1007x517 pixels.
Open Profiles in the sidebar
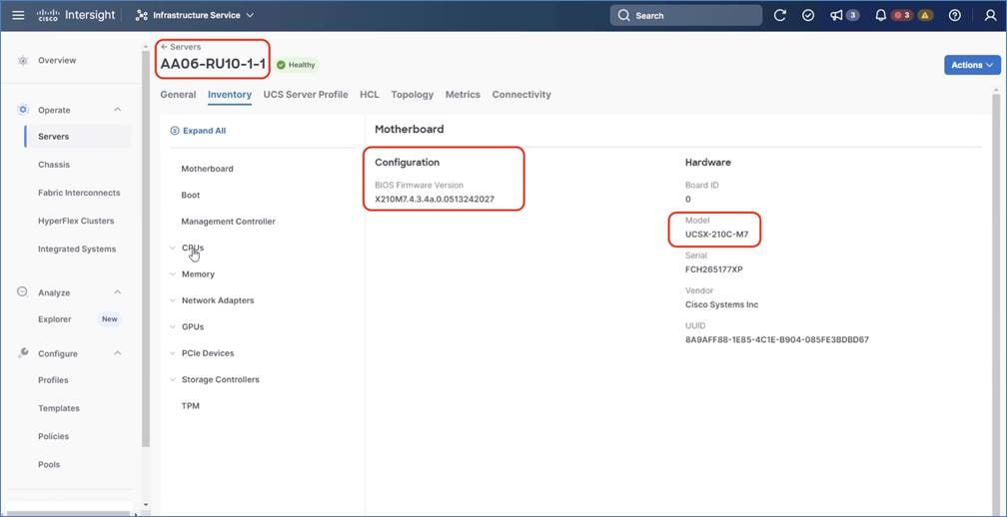tap(53, 380)
